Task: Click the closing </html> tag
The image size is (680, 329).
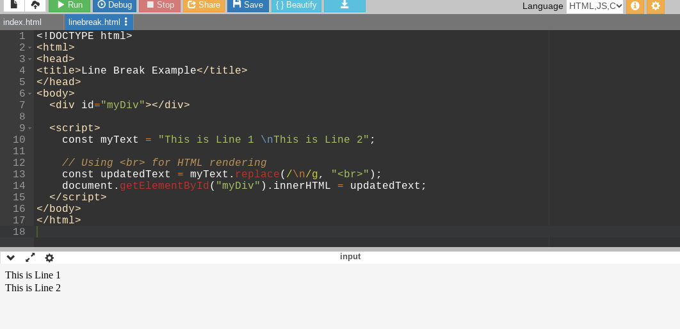Action: point(58,220)
